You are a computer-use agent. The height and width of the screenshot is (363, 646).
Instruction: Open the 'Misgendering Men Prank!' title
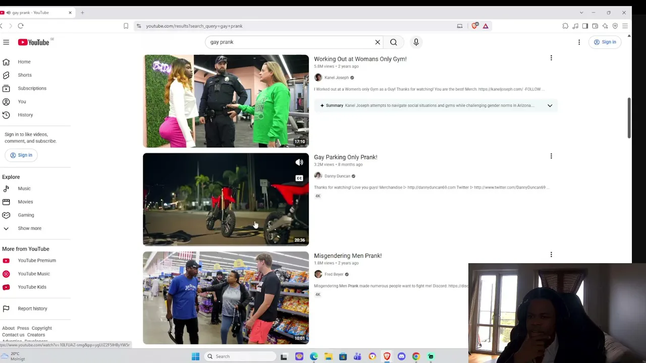(x=348, y=256)
